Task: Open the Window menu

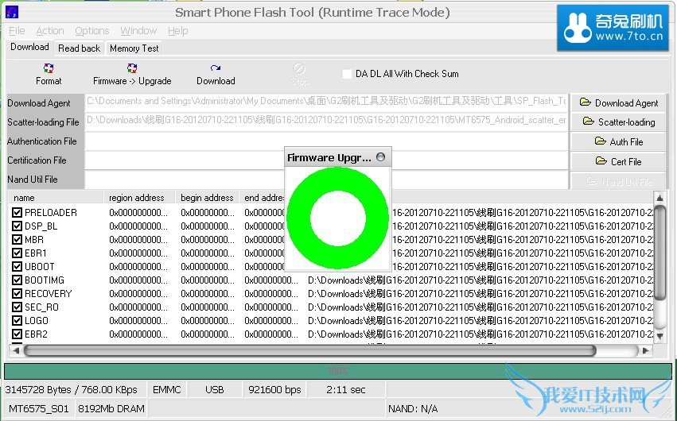Action: pyautogui.click(x=138, y=31)
